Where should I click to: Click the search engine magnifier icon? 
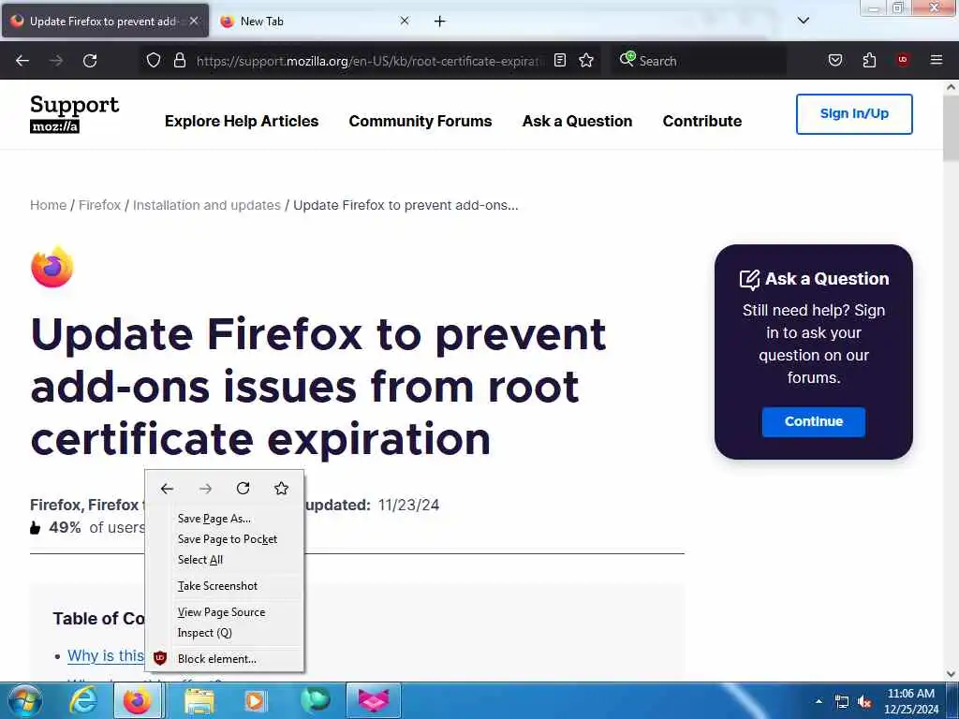click(x=627, y=59)
